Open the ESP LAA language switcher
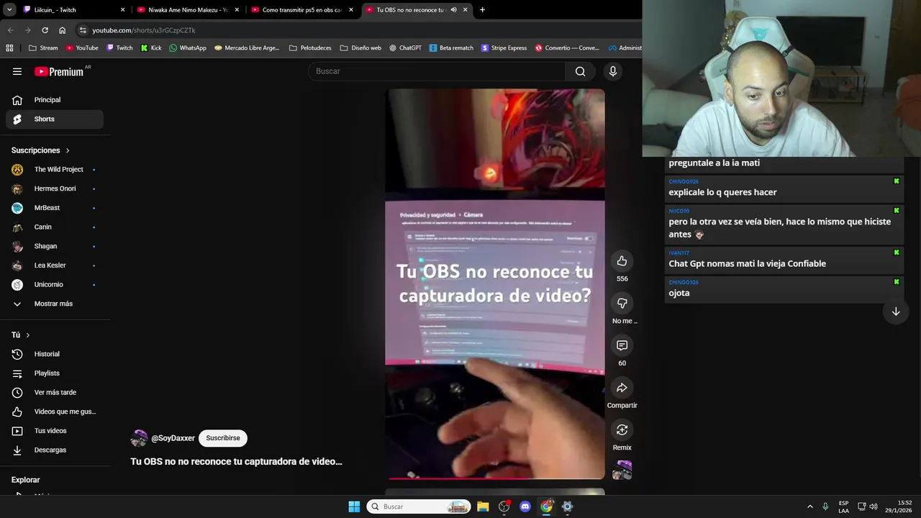The image size is (921, 518). 843,506
